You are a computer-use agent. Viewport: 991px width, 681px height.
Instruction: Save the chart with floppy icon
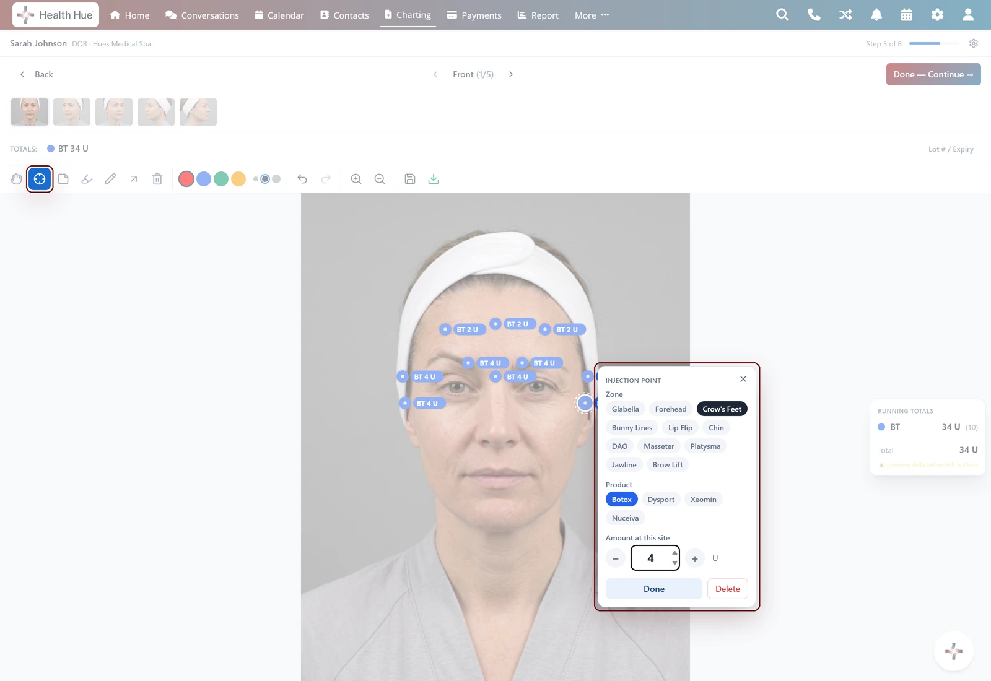(x=410, y=179)
